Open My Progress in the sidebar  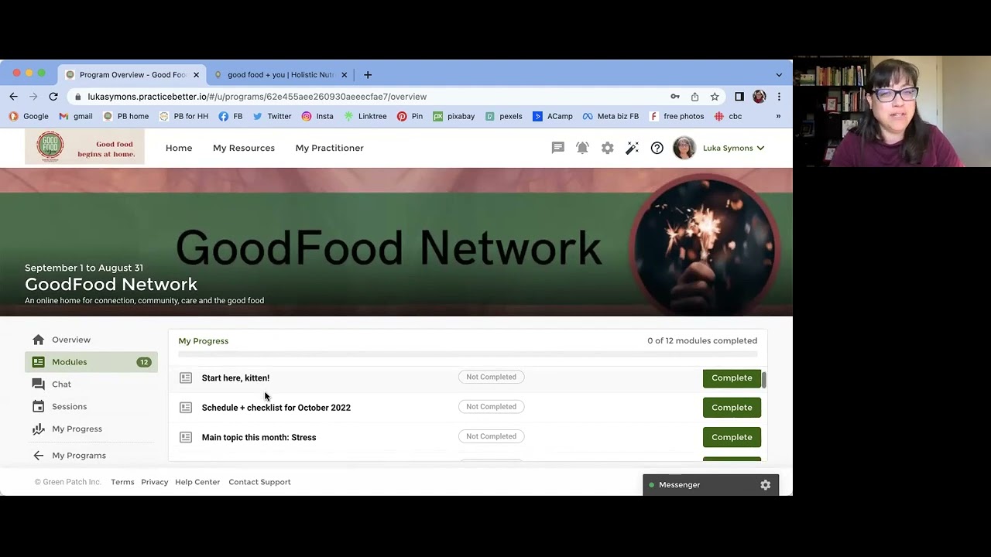[91, 429]
